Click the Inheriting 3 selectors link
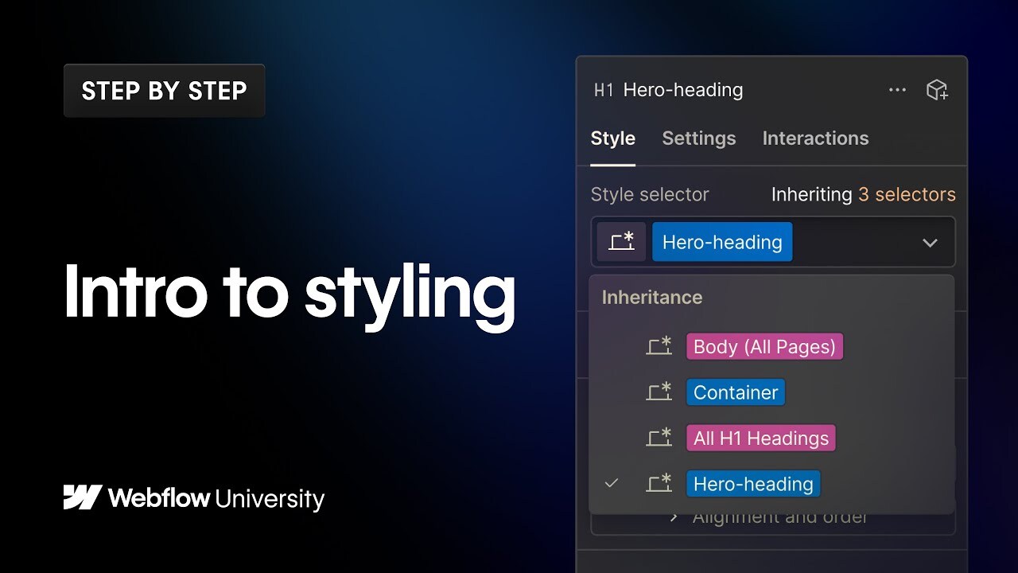1018x573 pixels. 863,194
